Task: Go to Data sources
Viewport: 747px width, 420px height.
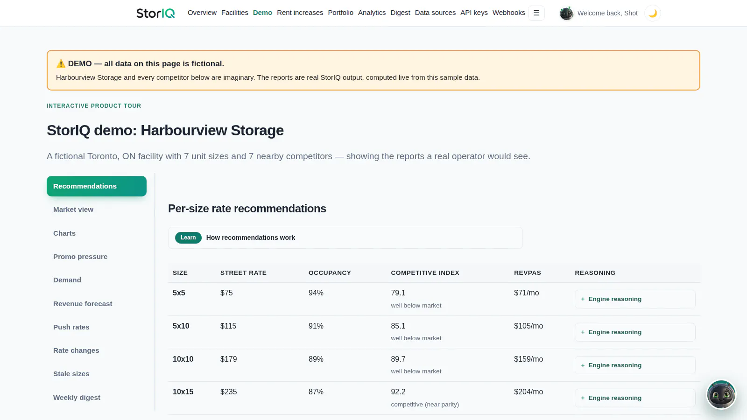Action: tap(436, 13)
